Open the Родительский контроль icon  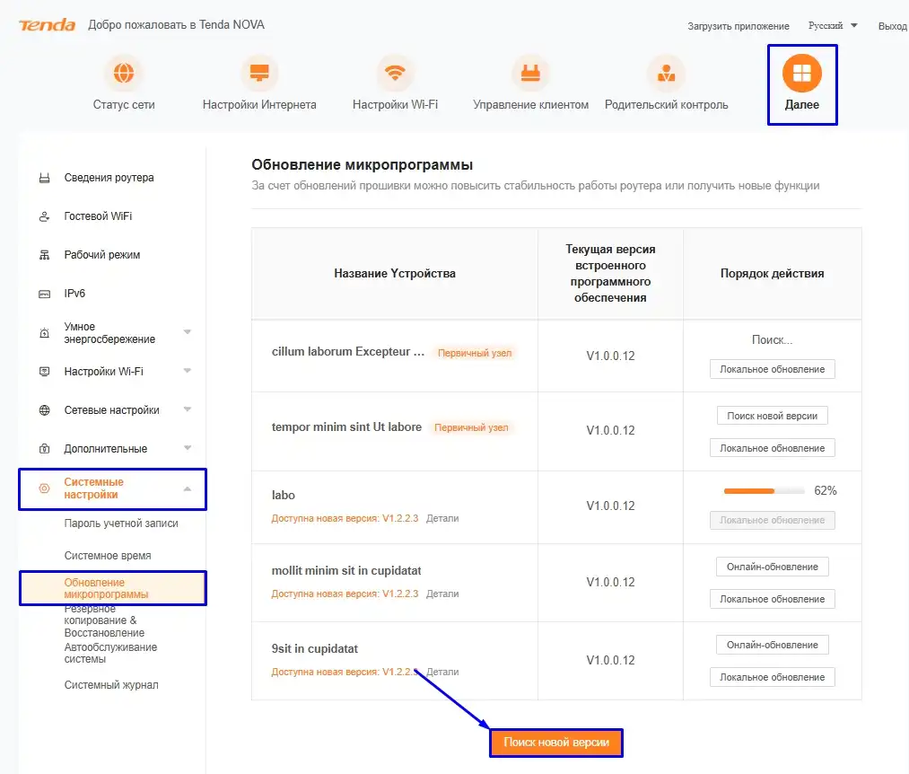[x=666, y=72]
